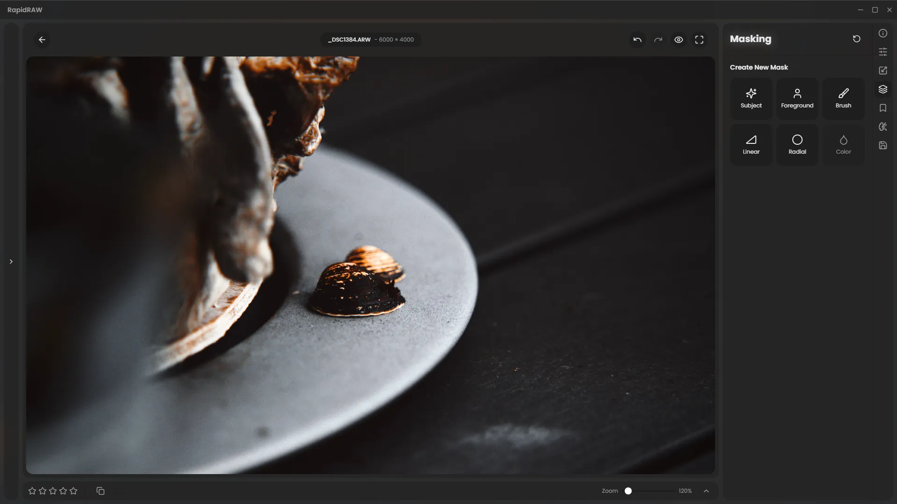Select the Brush mask tool
The width and height of the screenshot is (897, 504).
click(843, 99)
